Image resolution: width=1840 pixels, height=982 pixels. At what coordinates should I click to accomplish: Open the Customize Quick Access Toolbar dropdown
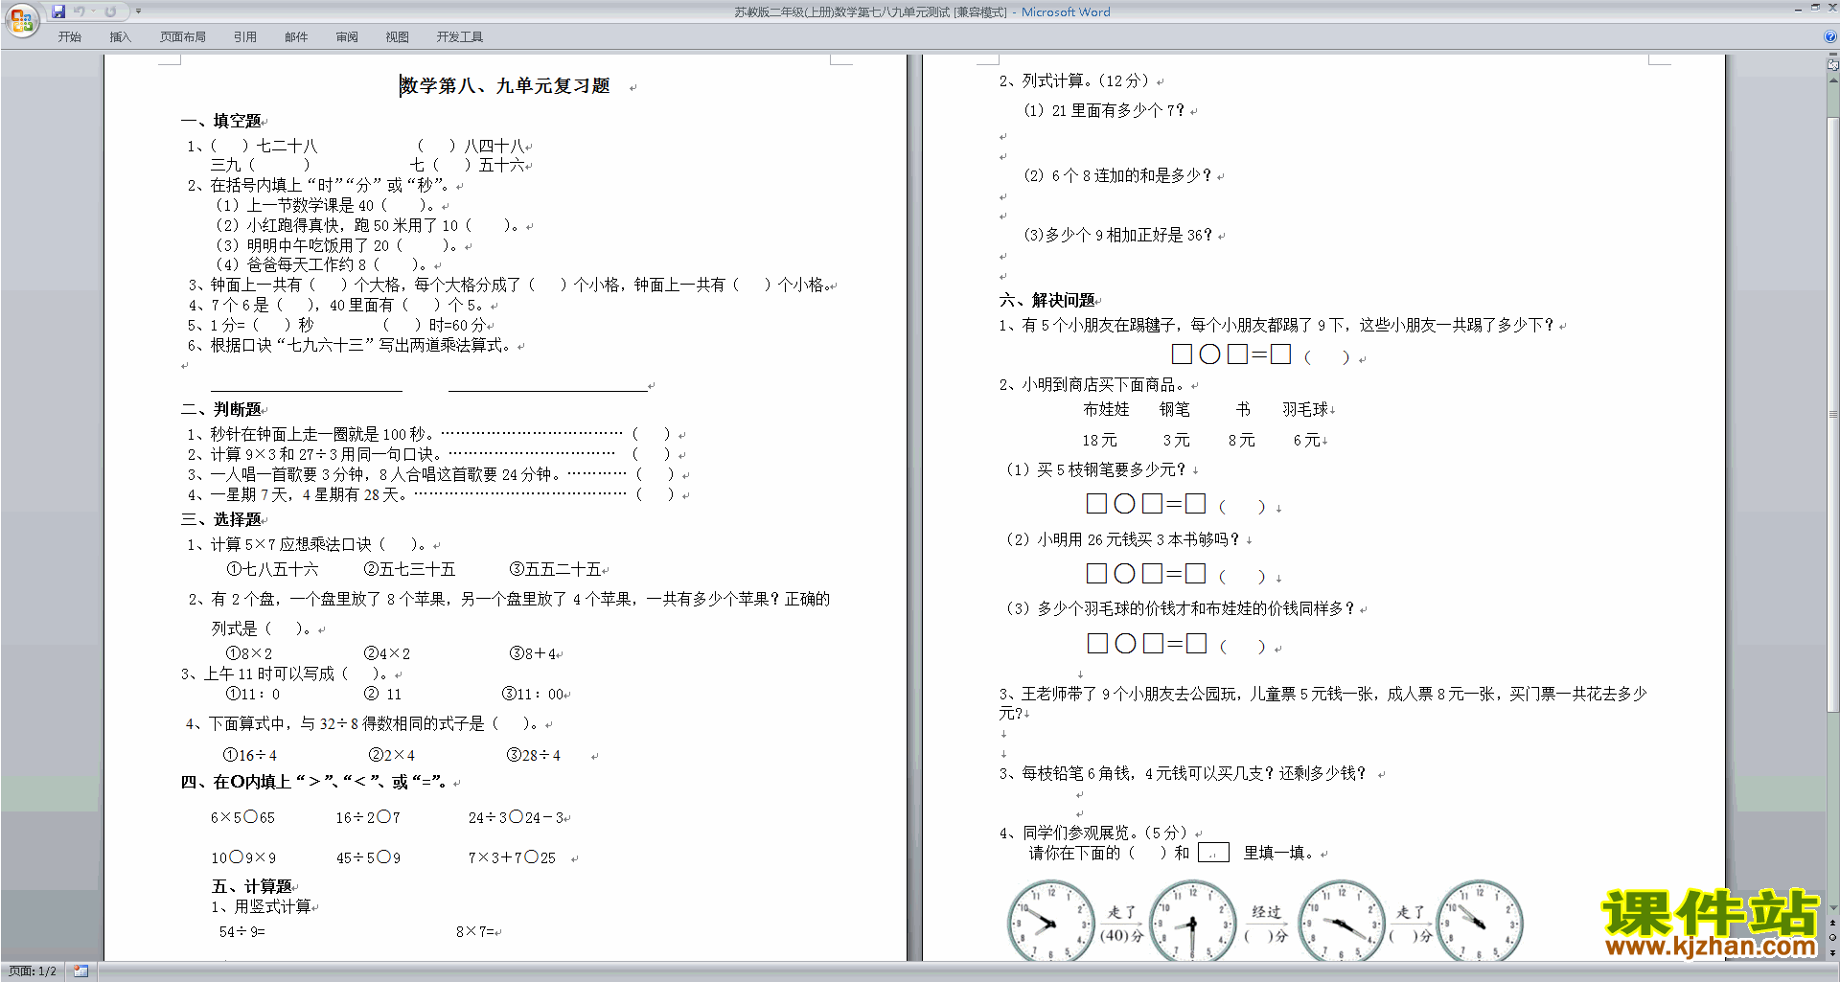138,11
